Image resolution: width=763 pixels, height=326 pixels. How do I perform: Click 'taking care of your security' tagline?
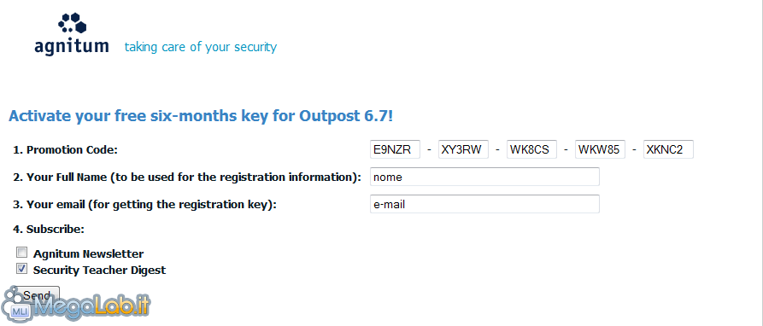pos(201,47)
